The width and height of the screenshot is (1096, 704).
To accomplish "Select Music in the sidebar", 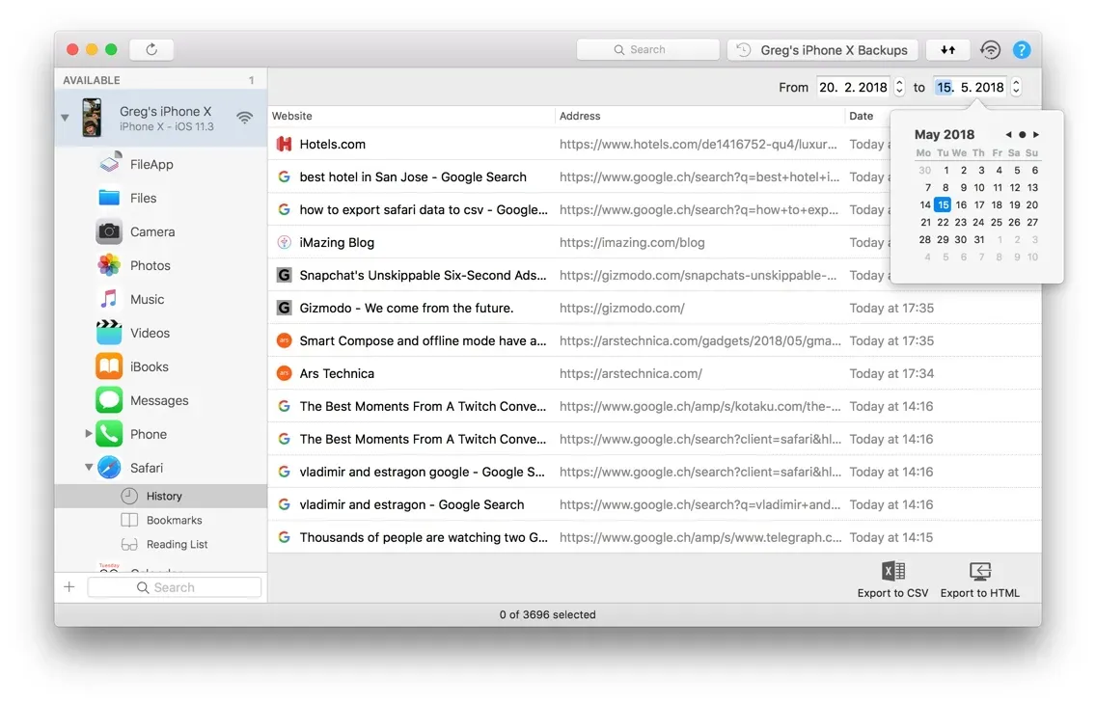I will click(x=148, y=299).
